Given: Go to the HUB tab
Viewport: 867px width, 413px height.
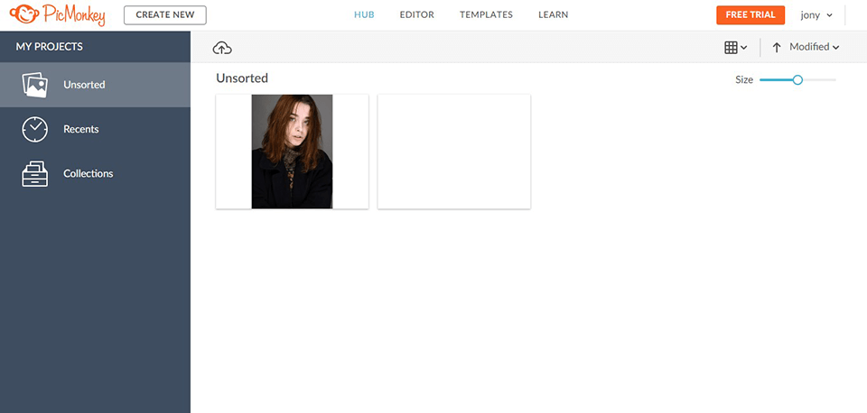Looking at the screenshot, I should [364, 15].
